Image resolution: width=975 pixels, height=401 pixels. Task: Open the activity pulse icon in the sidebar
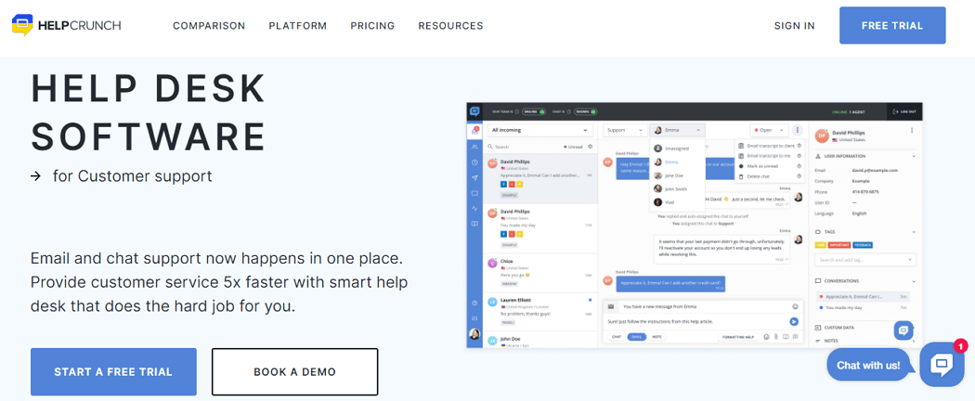(474, 209)
